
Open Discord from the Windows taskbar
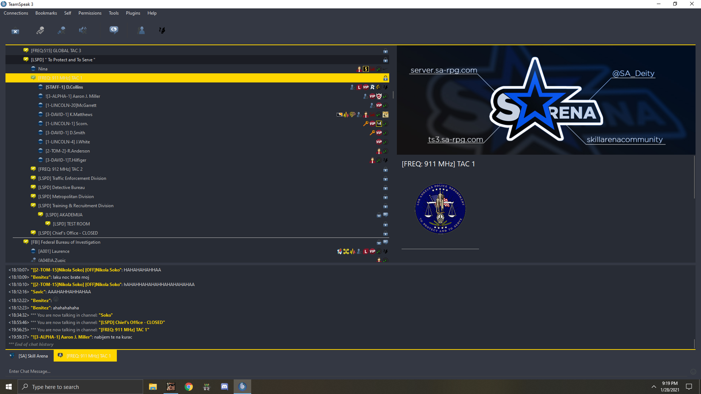click(x=225, y=387)
